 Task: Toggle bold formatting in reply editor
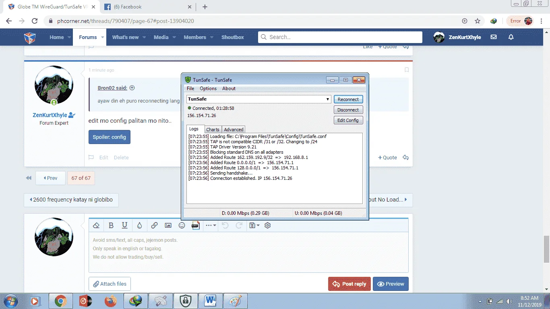point(111,225)
